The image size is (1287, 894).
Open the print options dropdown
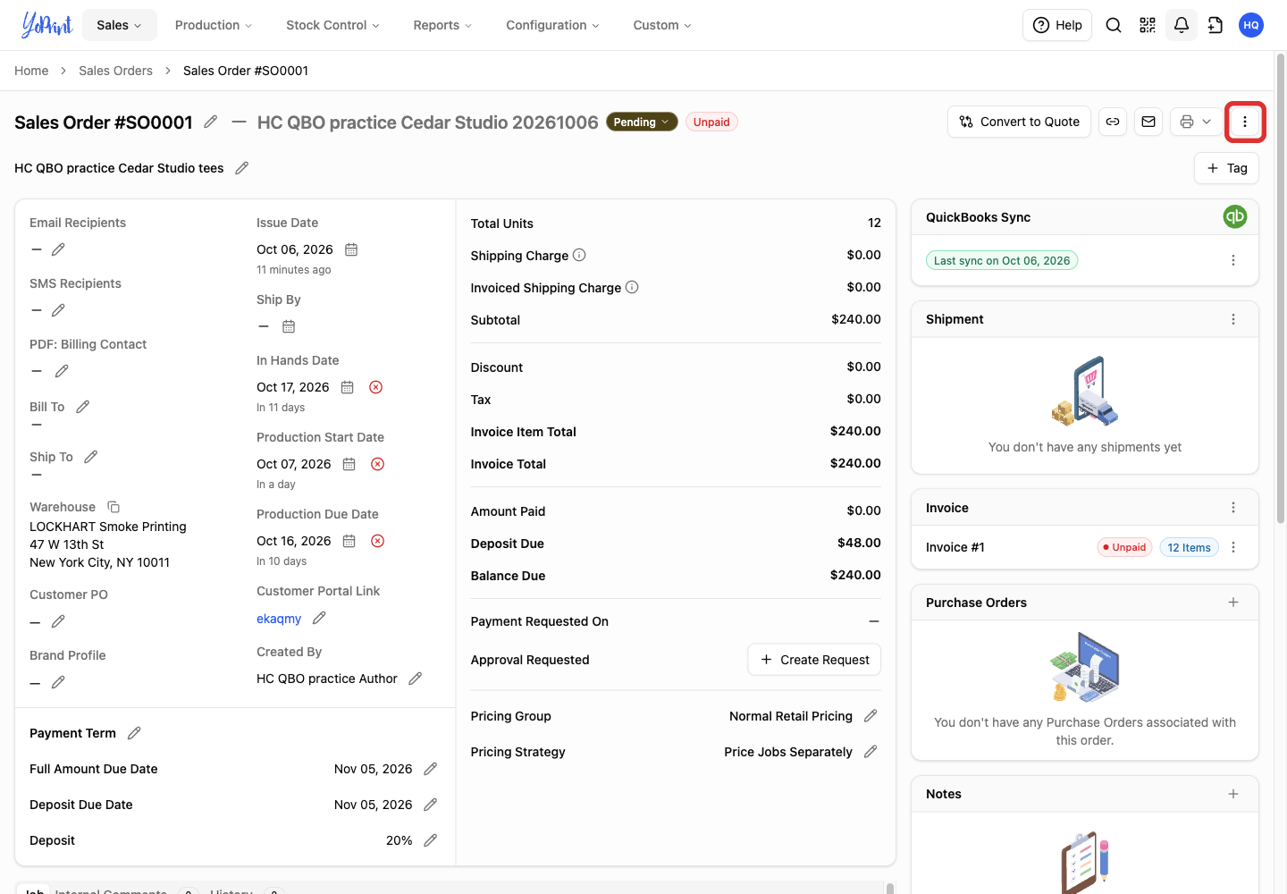click(x=1195, y=122)
